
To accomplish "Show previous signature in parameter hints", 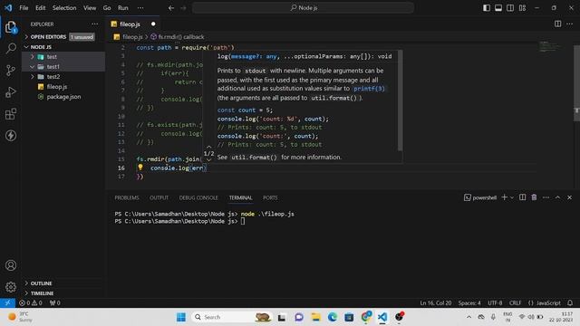I will (208, 147).
